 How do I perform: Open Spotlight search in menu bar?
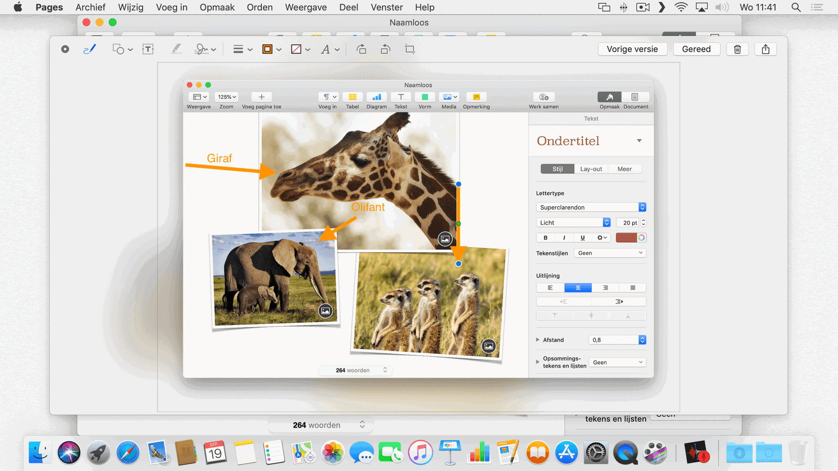(796, 7)
